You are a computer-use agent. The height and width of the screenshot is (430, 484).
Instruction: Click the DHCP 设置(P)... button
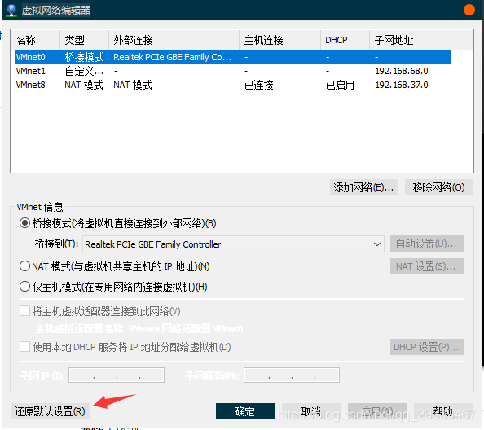[427, 347]
